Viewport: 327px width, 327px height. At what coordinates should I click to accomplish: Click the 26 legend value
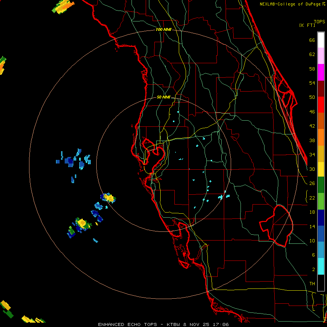(312, 183)
